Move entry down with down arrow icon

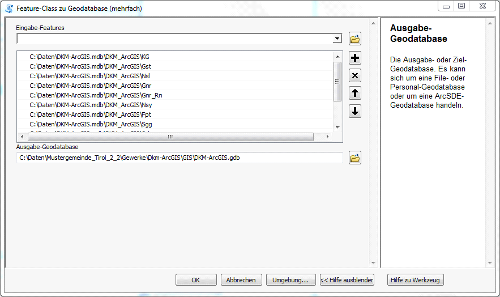[x=355, y=111]
